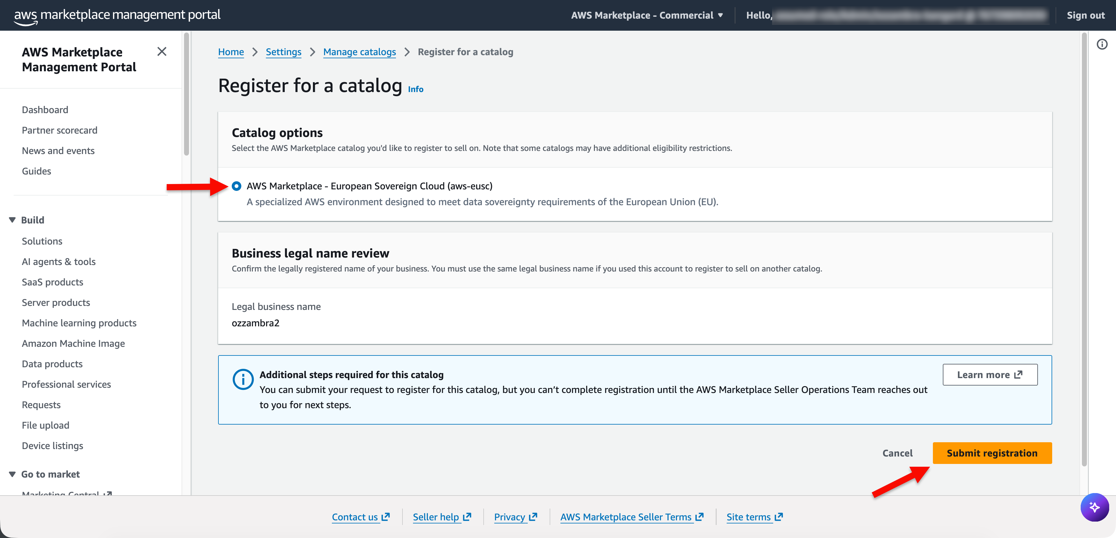Open Professional services
The width and height of the screenshot is (1116, 538).
coord(67,384)
